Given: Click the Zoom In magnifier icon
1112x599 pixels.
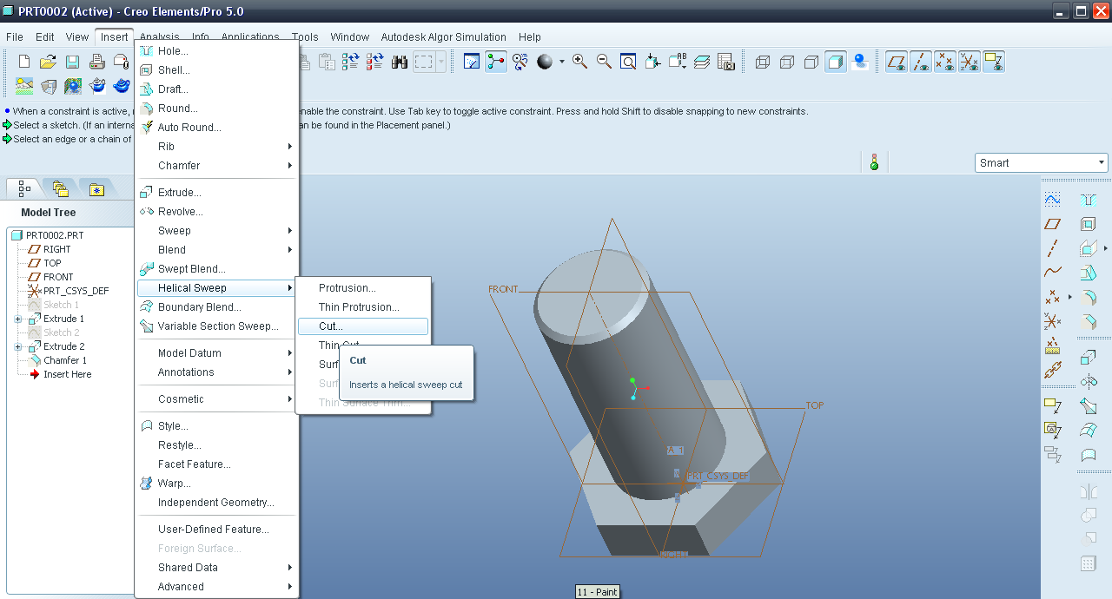Looking at the screenshot, I should pyautogui.click(x=579, y=62).
